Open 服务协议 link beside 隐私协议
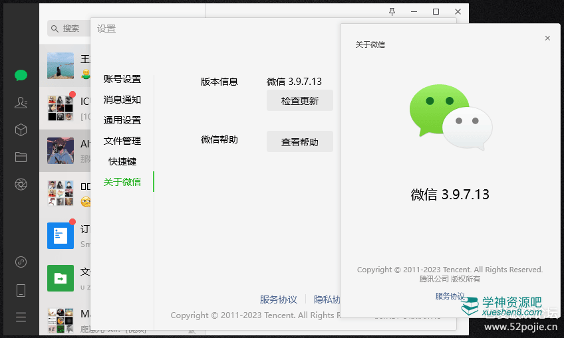The image size is (564, 338). coord(278,299)
